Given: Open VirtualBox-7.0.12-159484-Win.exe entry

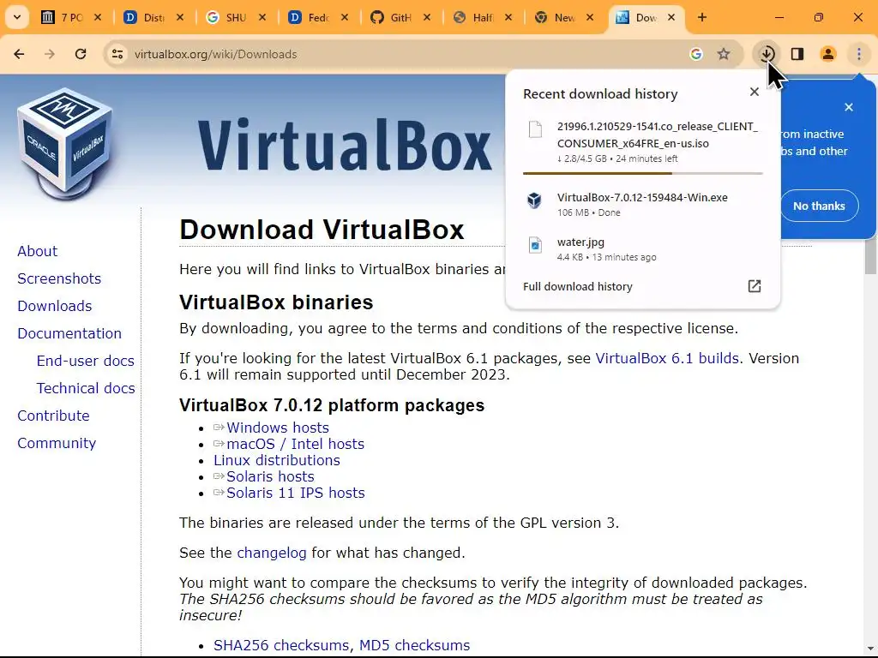Looking at the screenshot, I should pyautogui.click(x=643, y=204).
